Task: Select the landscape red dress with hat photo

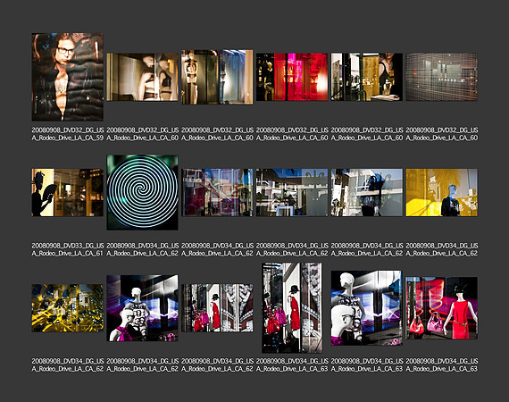Action: (217, 308)
